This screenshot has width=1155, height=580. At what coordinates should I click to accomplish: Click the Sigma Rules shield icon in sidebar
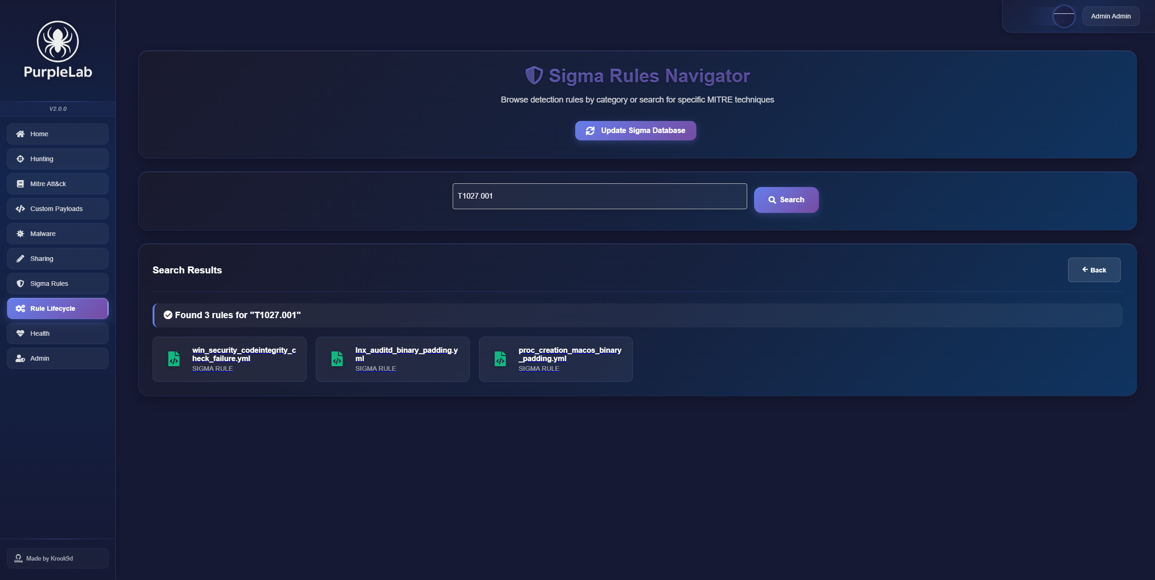(x=20, y=284)
